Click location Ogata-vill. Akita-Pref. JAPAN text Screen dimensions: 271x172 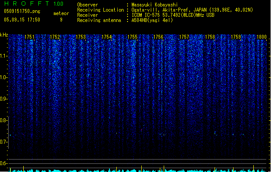(x=192, y=10)
